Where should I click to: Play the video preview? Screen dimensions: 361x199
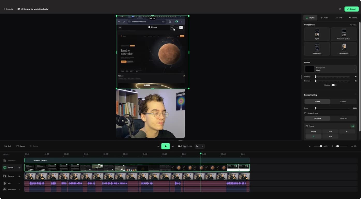[166, 146]
